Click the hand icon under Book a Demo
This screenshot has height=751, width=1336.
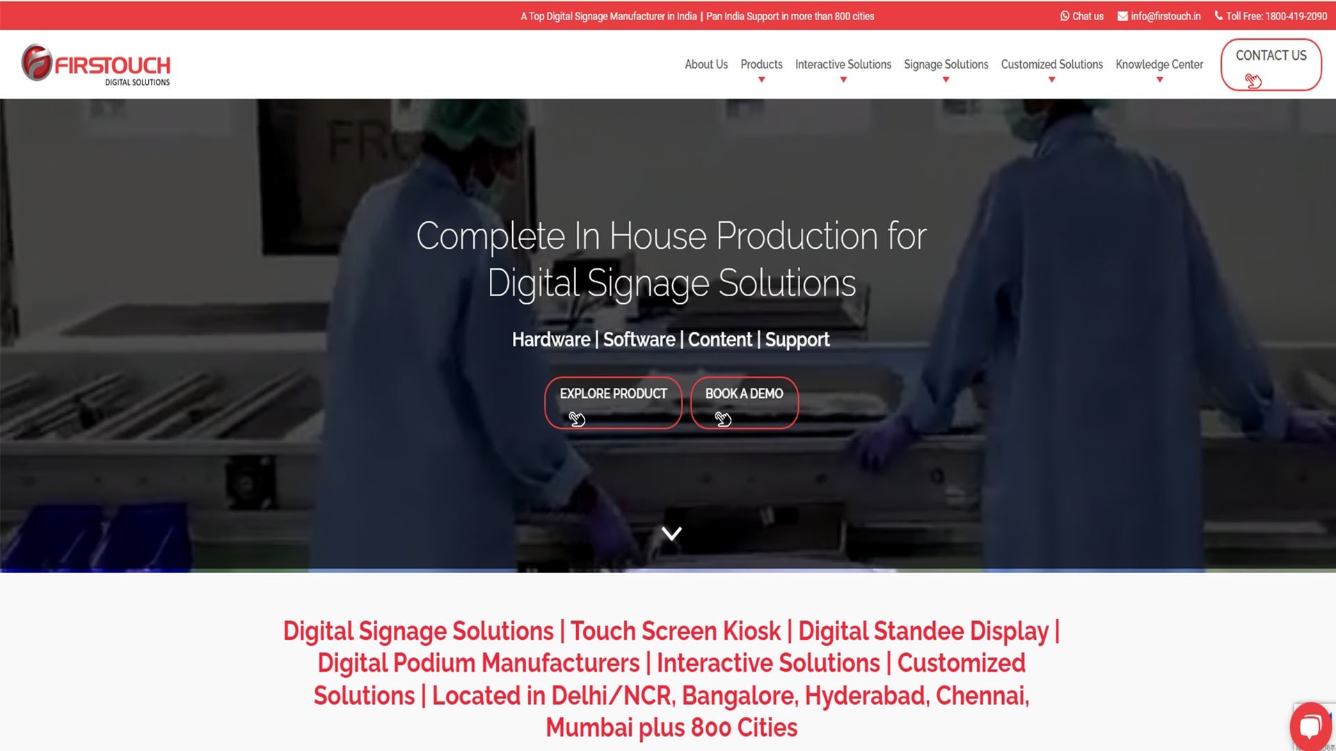(x=723, y=418)
